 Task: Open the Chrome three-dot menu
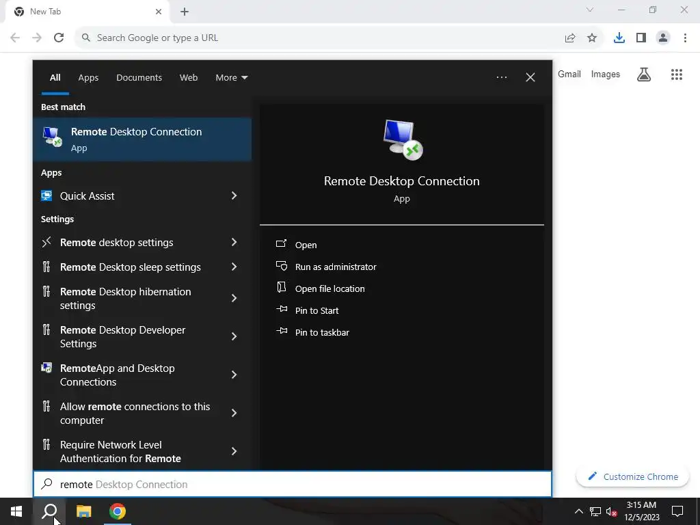click(685, 38)
